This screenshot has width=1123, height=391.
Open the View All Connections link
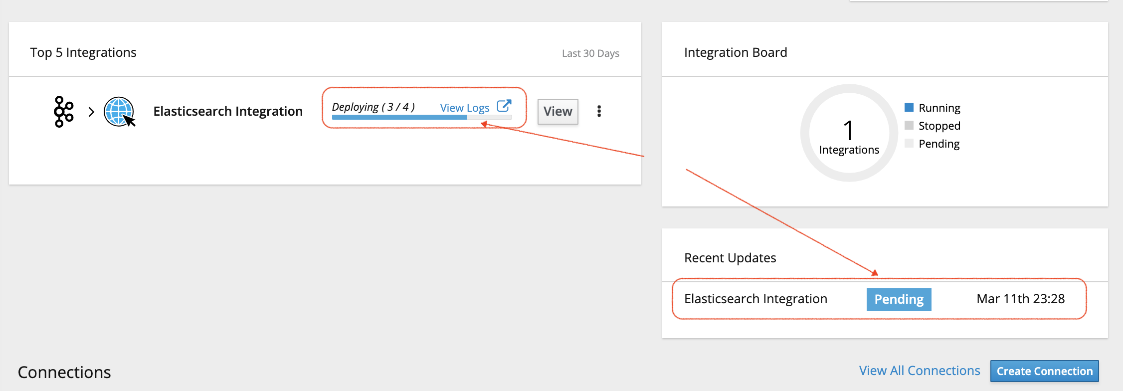click(x=920, y=371)
